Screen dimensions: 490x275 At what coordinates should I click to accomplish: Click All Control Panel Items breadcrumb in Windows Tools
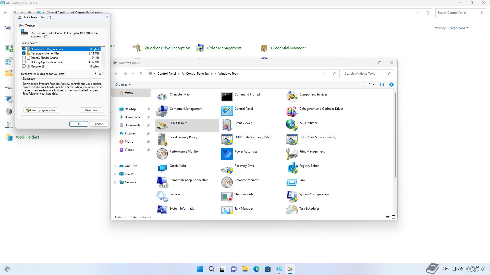[x=197, y=74]
